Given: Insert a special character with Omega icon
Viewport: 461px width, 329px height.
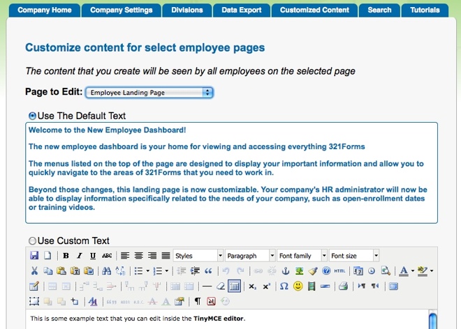Looking at the screenshot, I should point(284,286).
